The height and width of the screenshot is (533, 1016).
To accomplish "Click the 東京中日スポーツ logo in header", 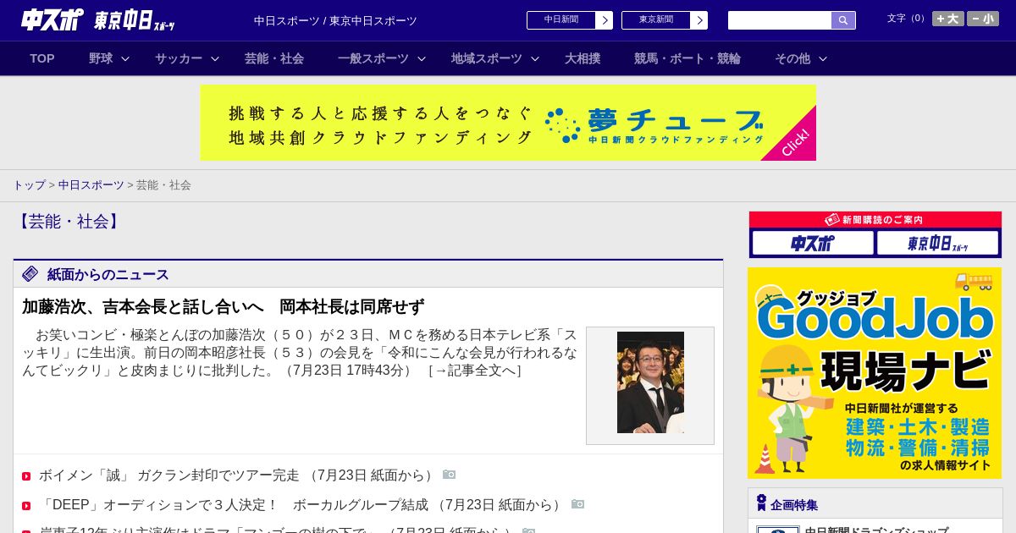I will (135, 21).
